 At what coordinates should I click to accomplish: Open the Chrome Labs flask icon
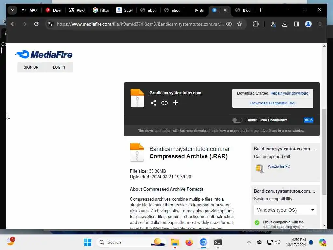click(273, 24)
